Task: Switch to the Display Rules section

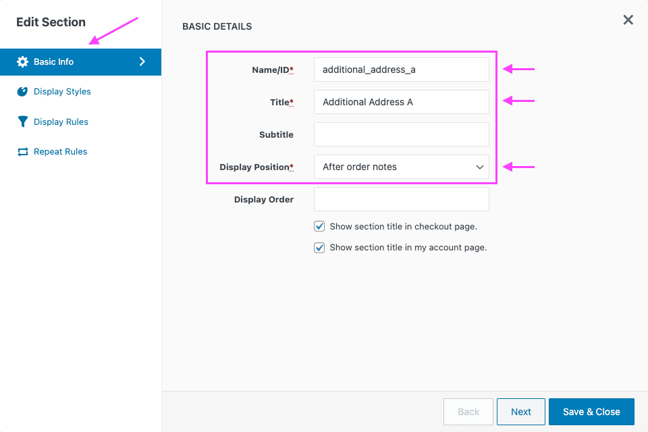Action: click(x=60, y=122)
